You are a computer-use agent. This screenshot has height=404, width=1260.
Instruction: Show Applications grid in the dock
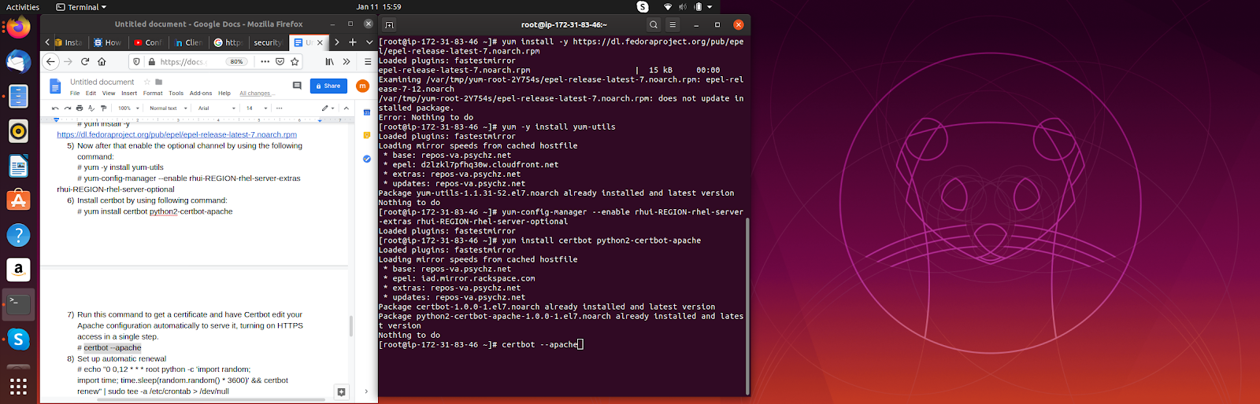pos(18,386)
